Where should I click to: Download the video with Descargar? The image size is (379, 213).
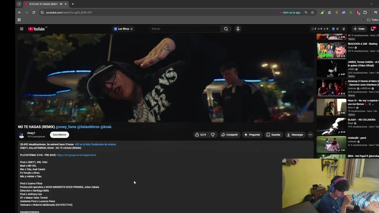295,135
